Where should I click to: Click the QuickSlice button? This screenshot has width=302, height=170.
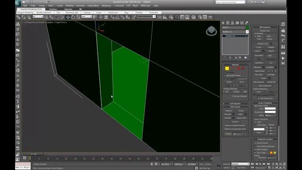click(259, 63)
